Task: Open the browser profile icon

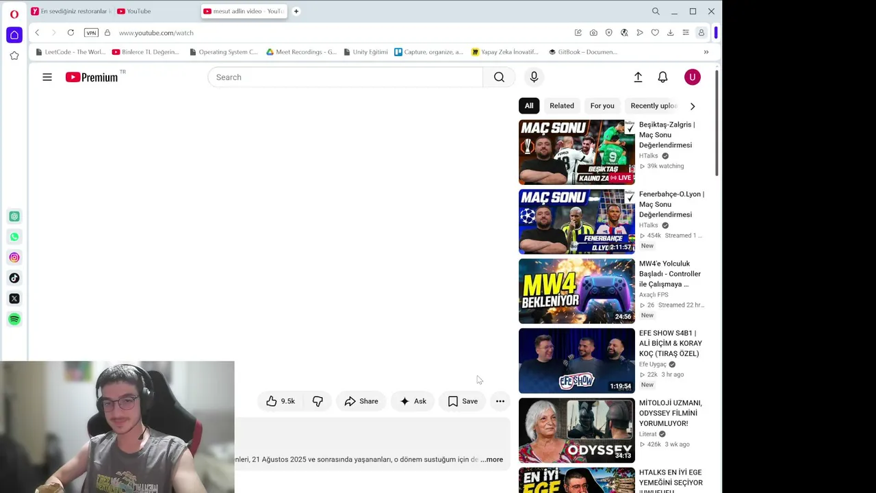Action: pos(701,33)
